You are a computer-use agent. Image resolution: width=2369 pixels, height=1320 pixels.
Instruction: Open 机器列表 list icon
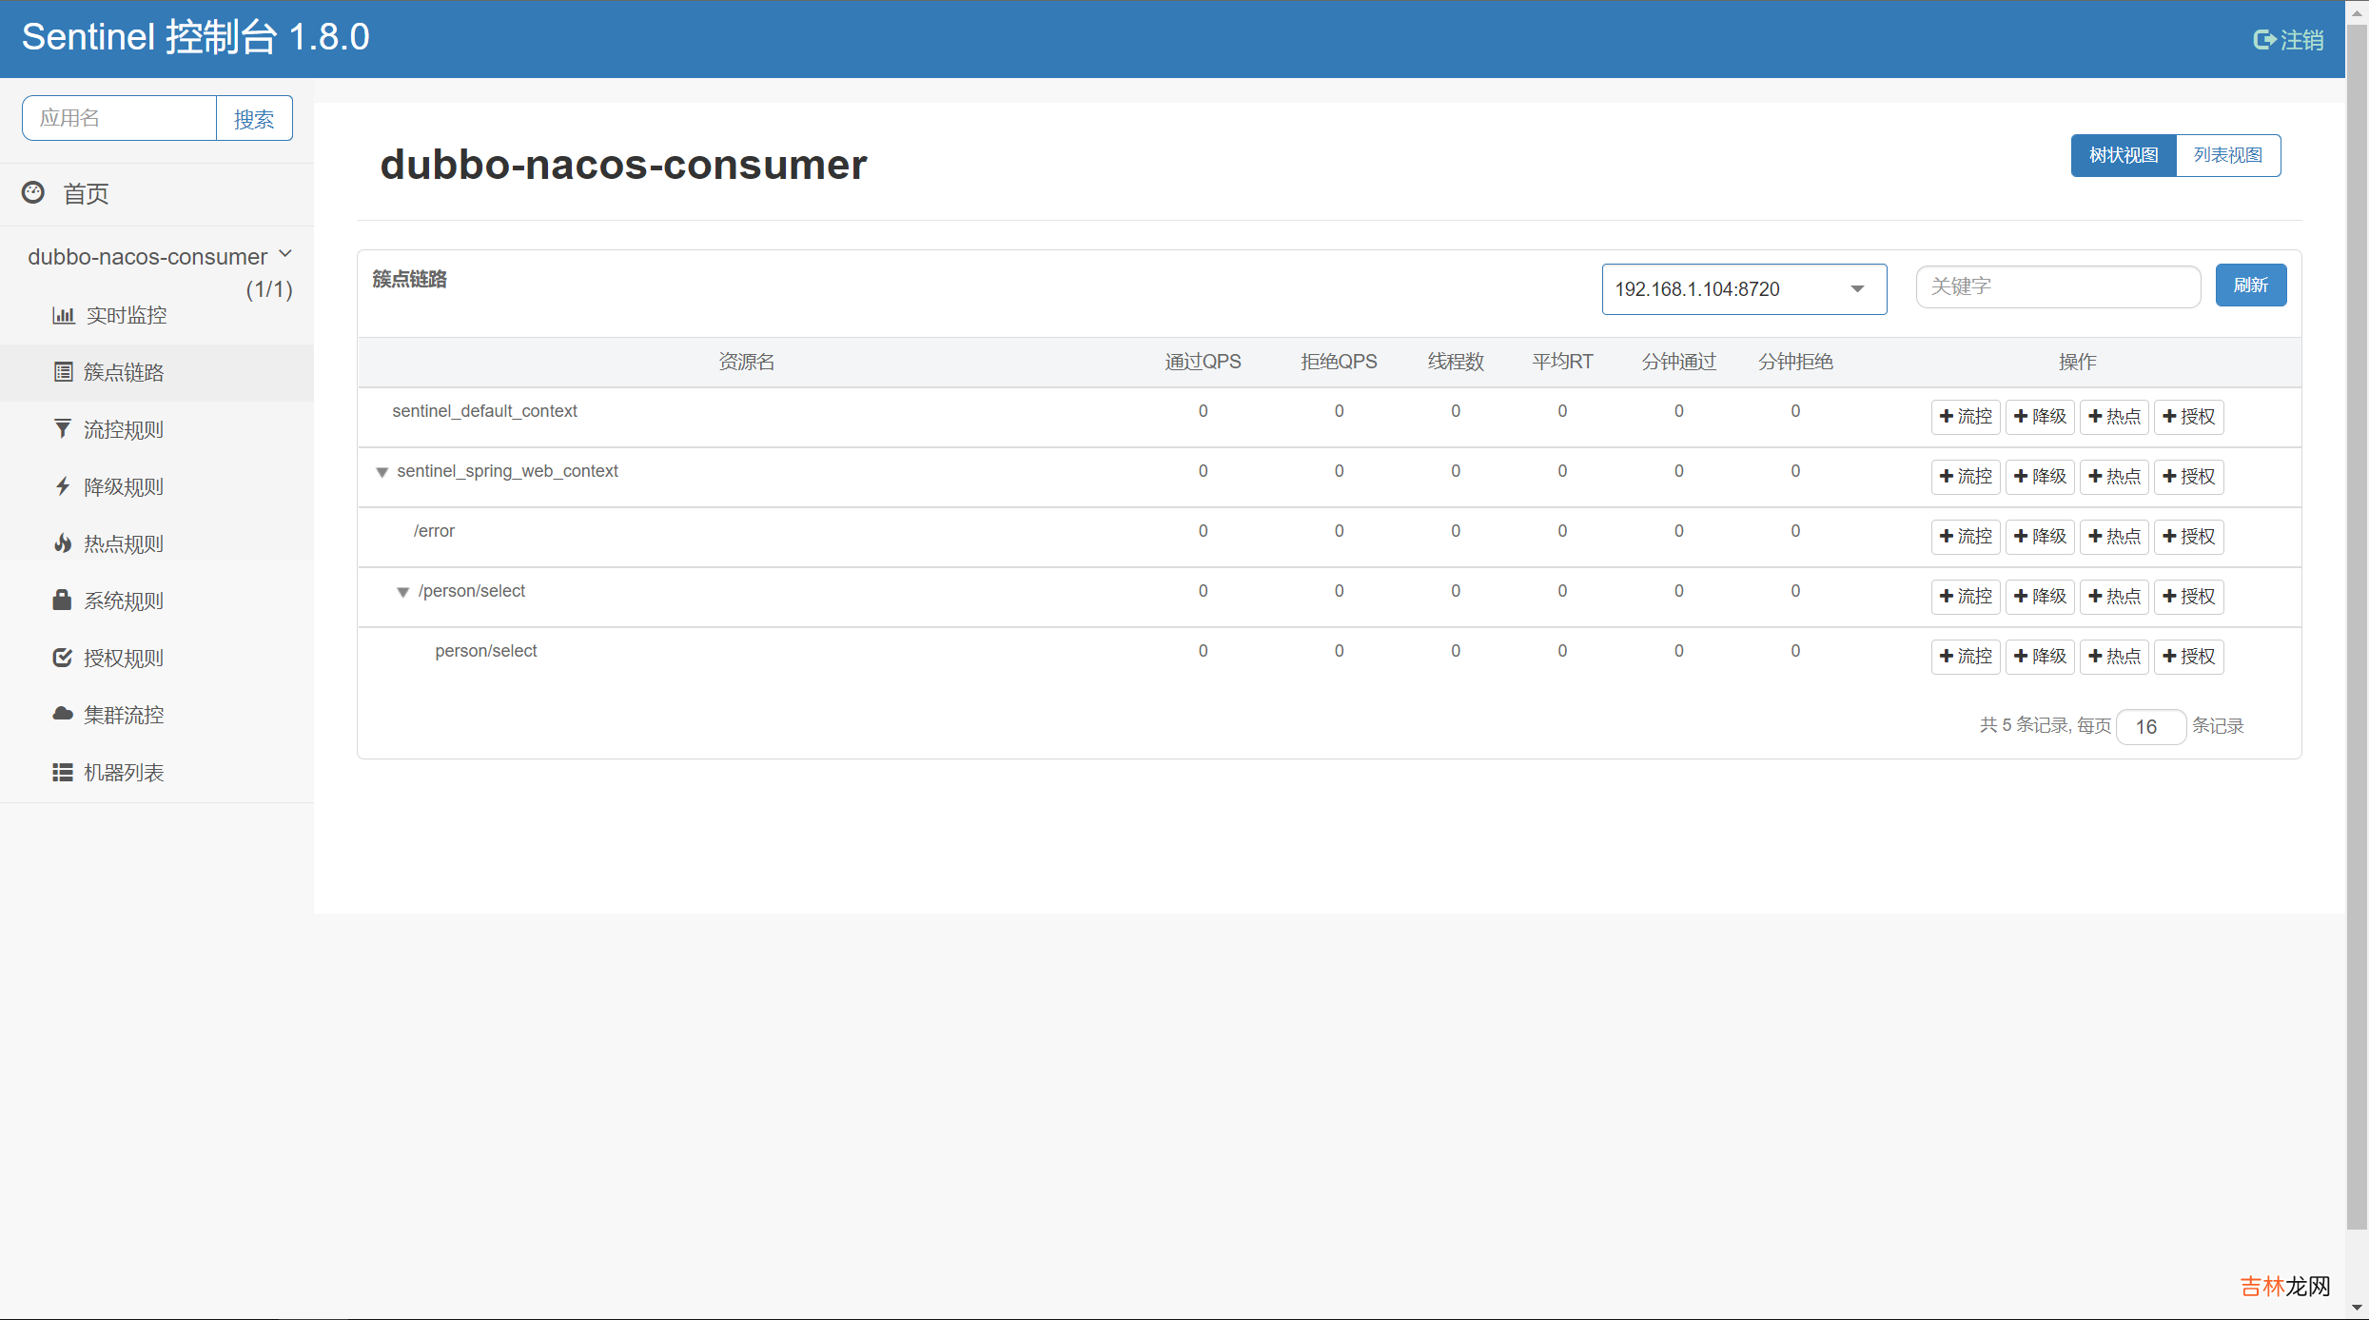pos(63,772)
